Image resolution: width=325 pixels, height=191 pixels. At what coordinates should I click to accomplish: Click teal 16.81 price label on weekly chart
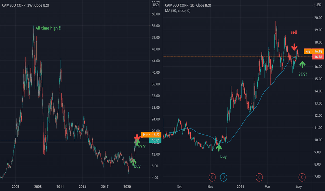coord(155,140)
